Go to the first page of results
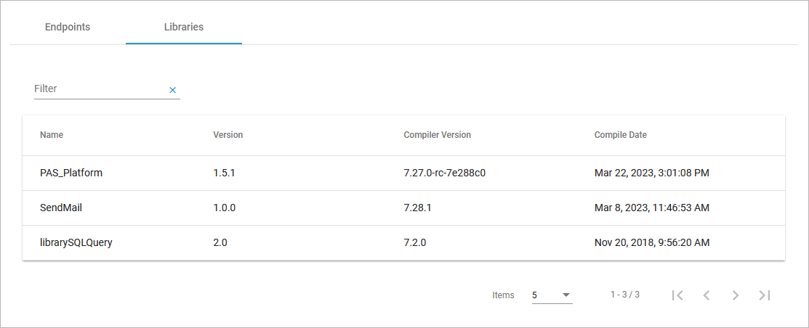809x328 pixels. 677,295
